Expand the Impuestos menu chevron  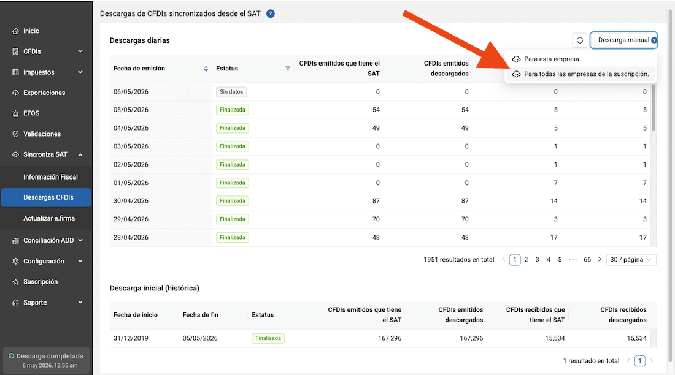[80, 72]
